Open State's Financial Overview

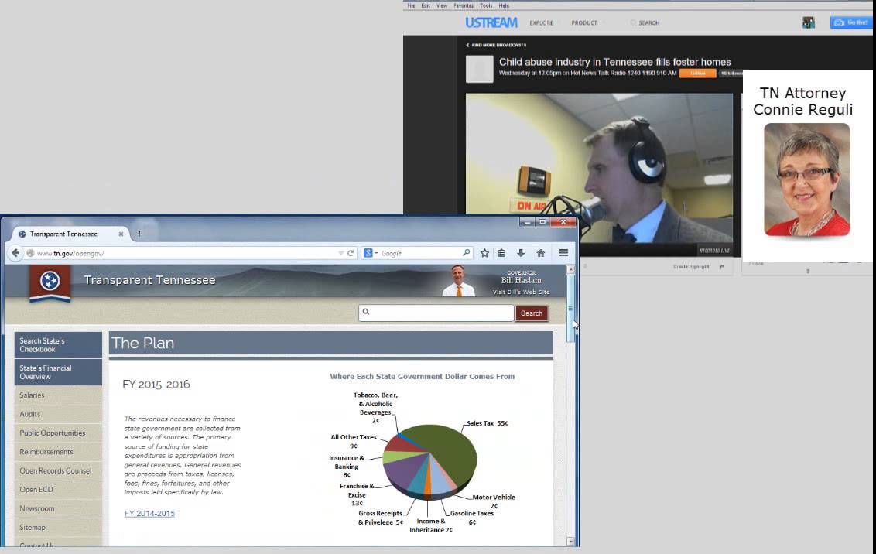[x=58, y=372]
